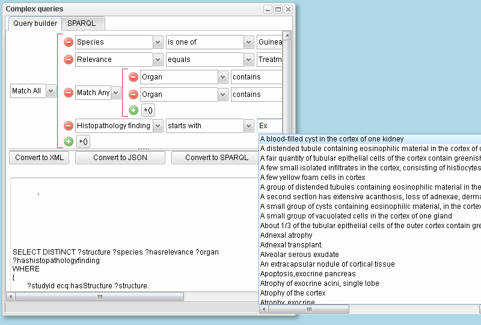The image size is (481, 325).
Task: Click the horizontal scrollbar under the SPARQL output
Action: (x=100, y=297)
